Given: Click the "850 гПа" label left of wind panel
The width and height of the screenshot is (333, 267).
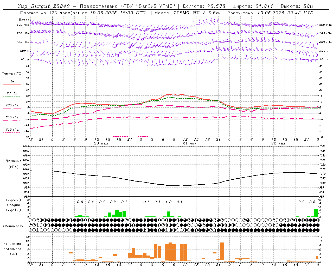Looking at the screenshot, I should tap(23, 42).
